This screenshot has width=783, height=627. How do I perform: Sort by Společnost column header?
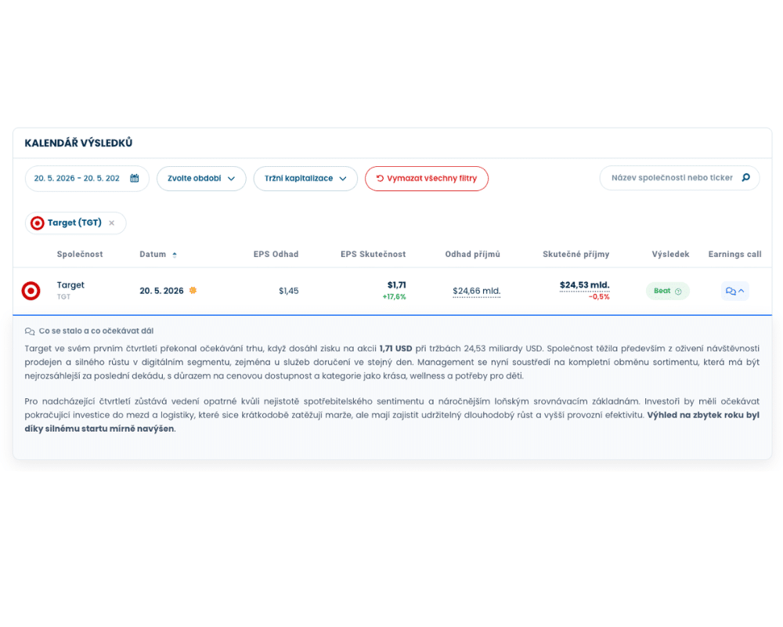click(x=80, y=254)
